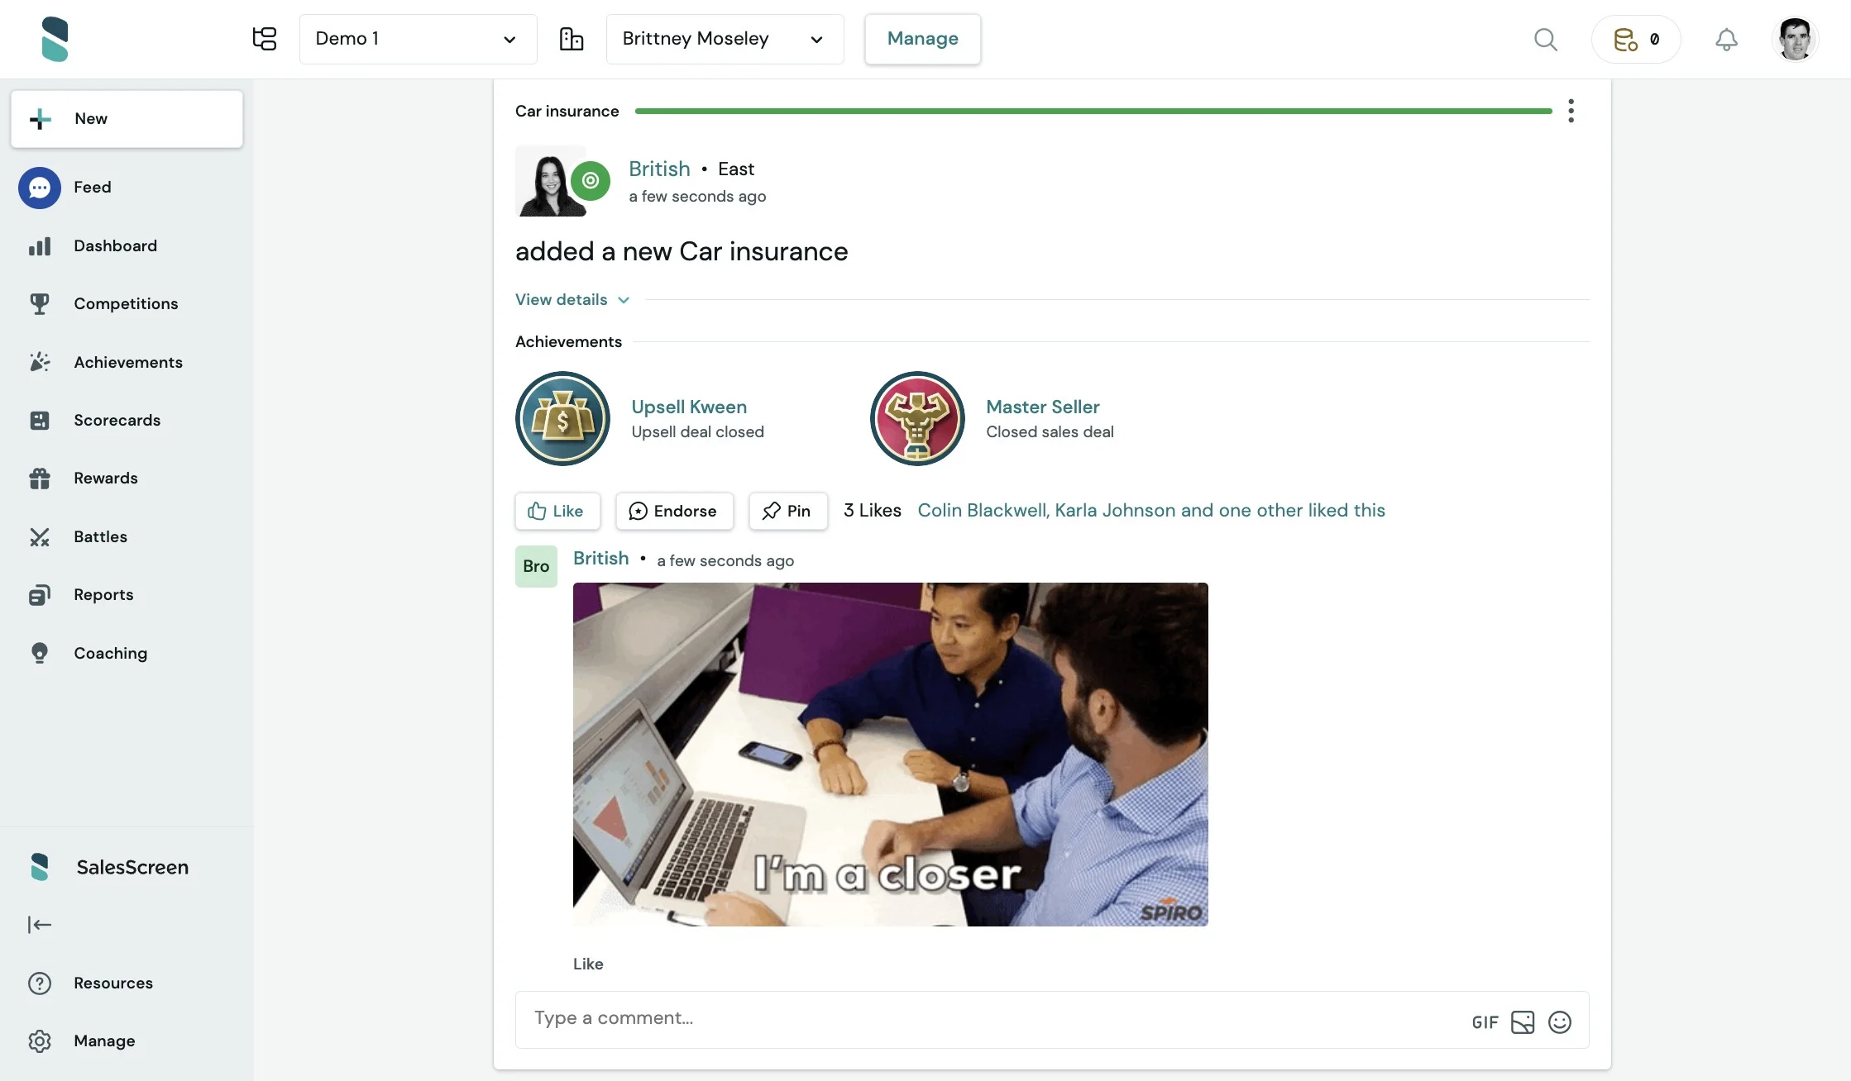Expand View details

pos(572,300)
